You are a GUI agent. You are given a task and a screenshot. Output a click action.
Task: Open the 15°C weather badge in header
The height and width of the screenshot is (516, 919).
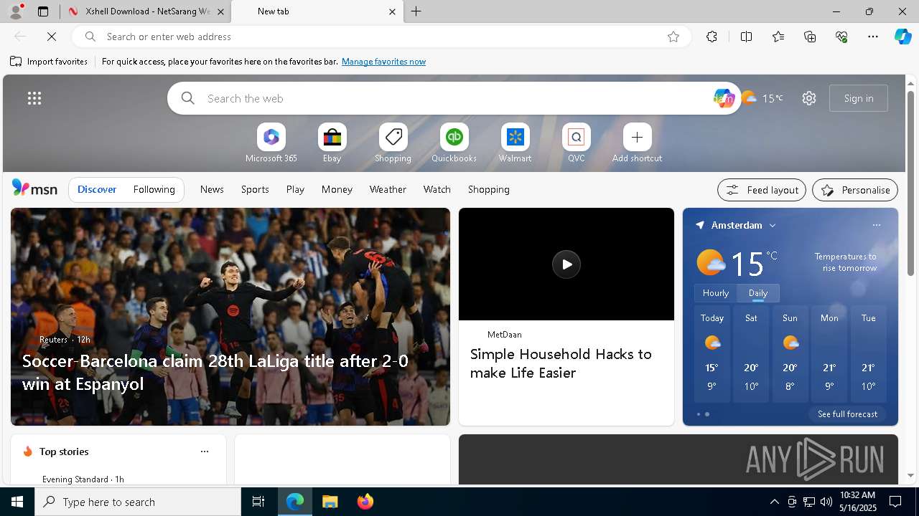coord(762,98)
